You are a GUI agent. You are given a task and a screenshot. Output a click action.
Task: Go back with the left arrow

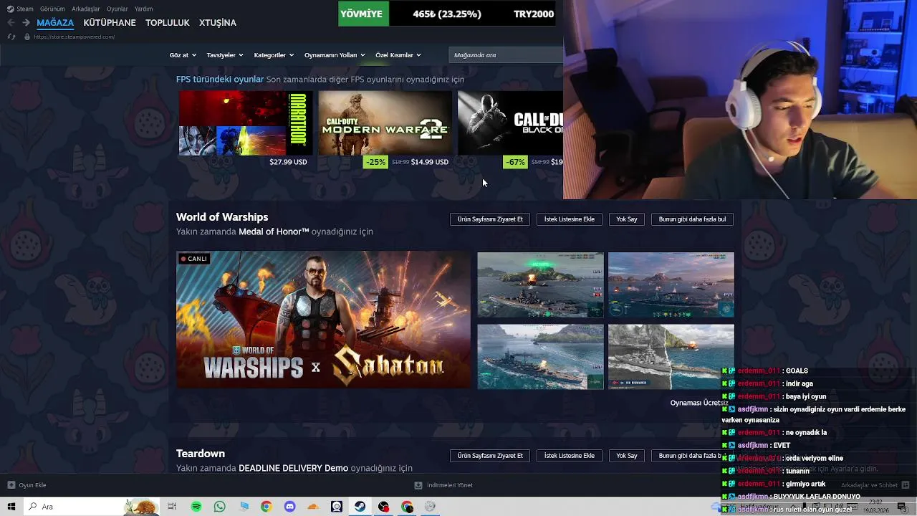click(11, 23)
